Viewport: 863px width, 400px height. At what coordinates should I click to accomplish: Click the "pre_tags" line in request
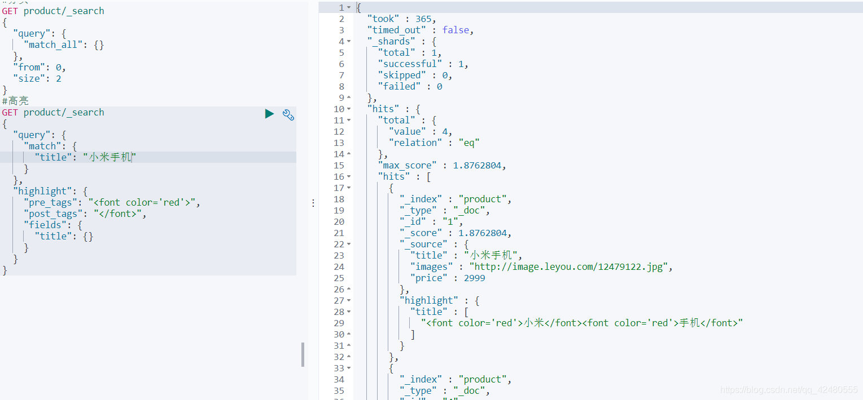tap(112, 202)
